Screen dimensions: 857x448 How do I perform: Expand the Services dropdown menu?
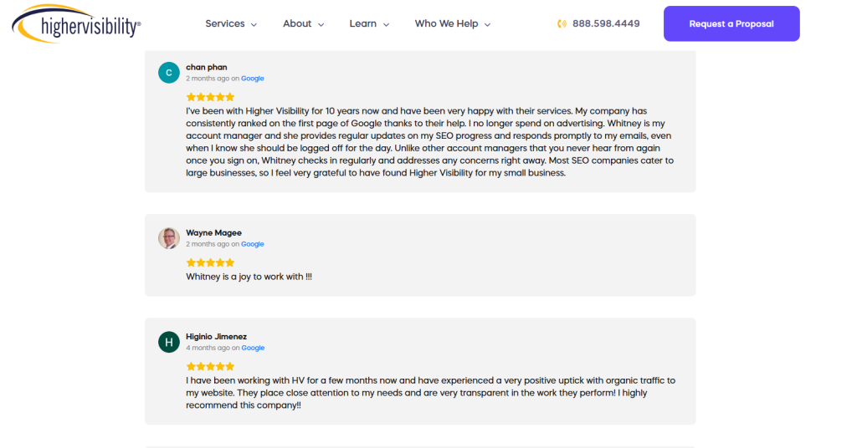coord(231,24)
